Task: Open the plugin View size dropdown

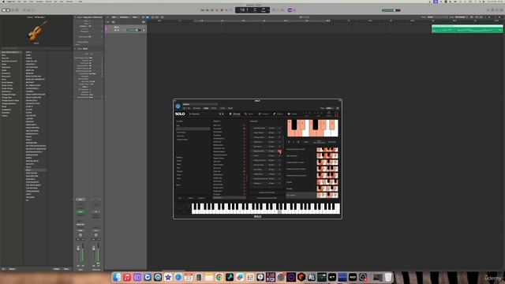Action: (x=329, y=108)
